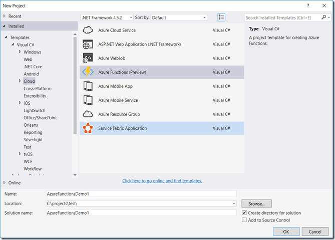Click the Service Fabric Application orange icon
Screen dimensions: 335x240
pos(88,128)
